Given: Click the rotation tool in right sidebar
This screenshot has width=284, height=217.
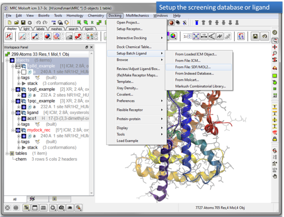Looking at the screenshot, I should pyautogui.click(x=274, y=40).
